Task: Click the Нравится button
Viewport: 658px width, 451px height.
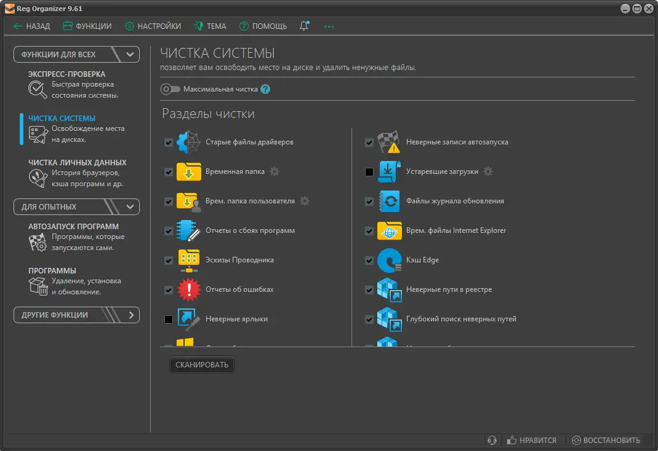Action: click(x=532, y=440)
